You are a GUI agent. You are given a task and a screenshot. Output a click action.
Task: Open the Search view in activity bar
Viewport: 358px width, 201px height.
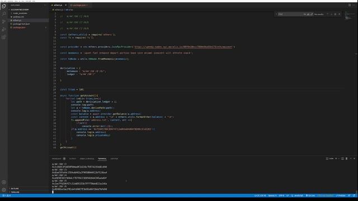[x=4, y=14]
